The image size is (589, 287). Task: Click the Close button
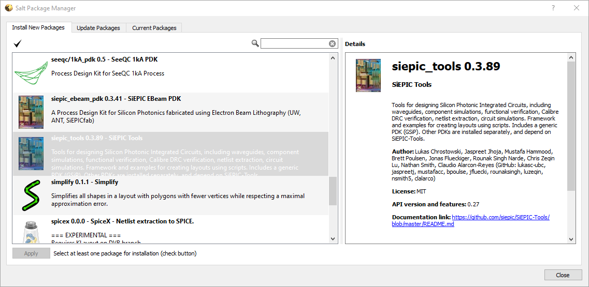click(x=563, y=275)
